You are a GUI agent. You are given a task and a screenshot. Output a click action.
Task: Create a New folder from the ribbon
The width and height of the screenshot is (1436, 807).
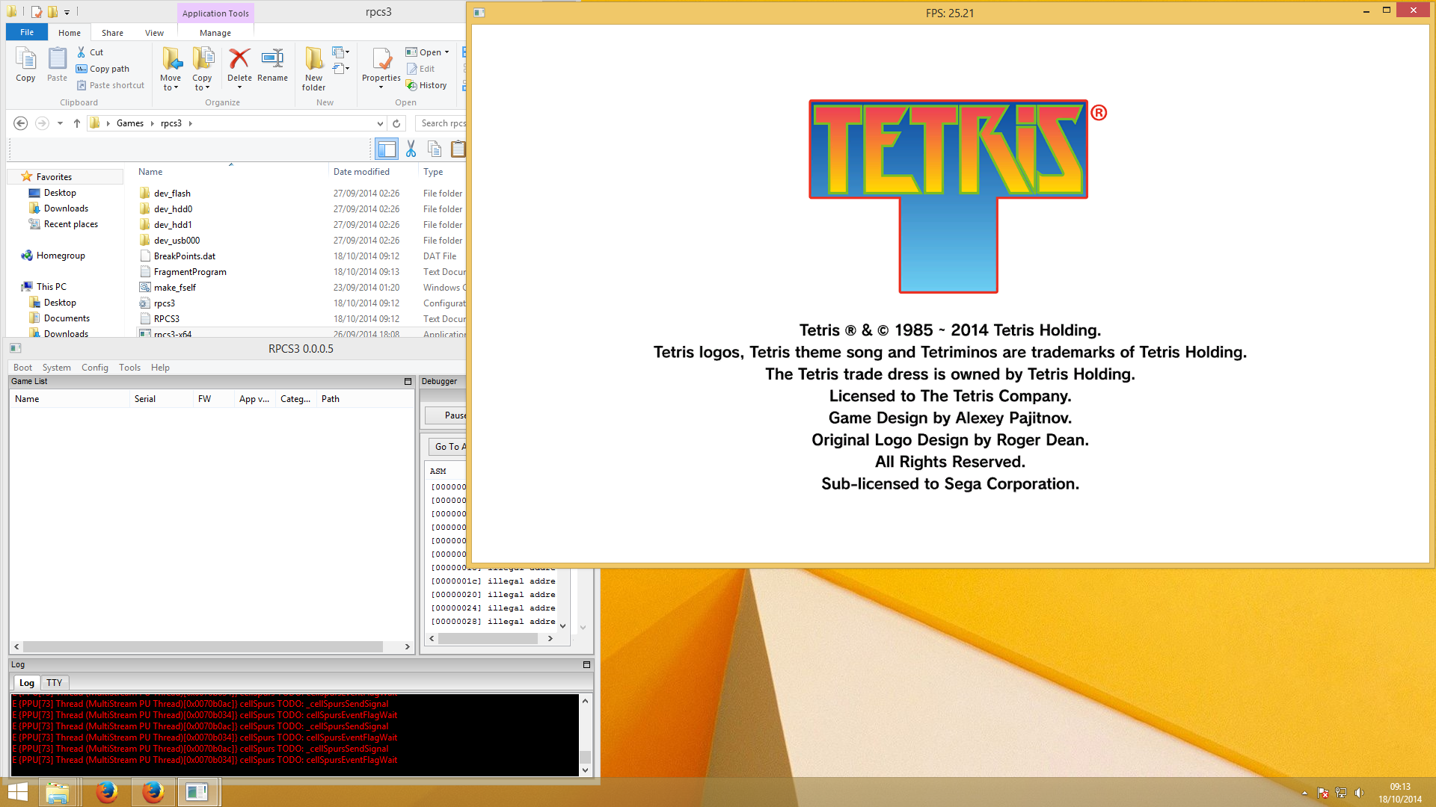point(313,69)
